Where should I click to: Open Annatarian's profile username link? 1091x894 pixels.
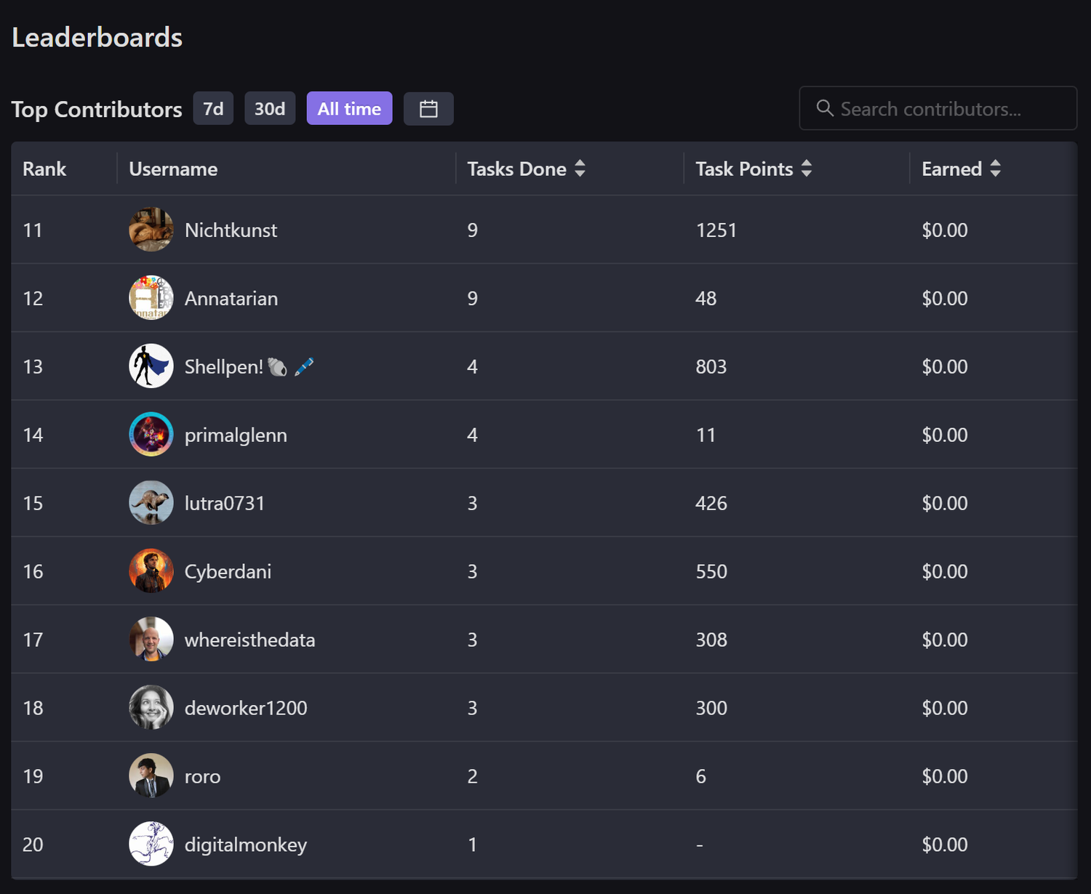click(231, 299)
